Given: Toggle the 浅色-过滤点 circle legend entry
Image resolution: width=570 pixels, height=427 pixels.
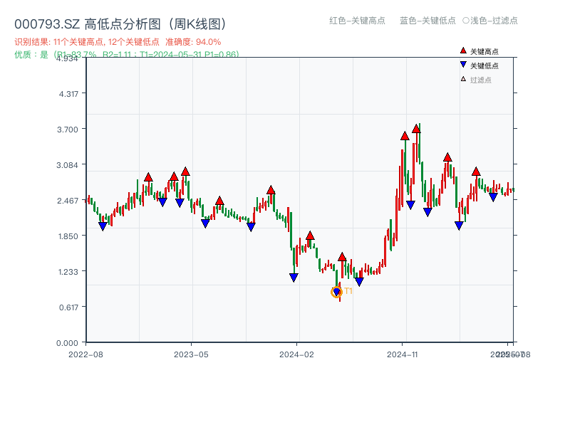Looking at the screenshot, I should (490, 21).
